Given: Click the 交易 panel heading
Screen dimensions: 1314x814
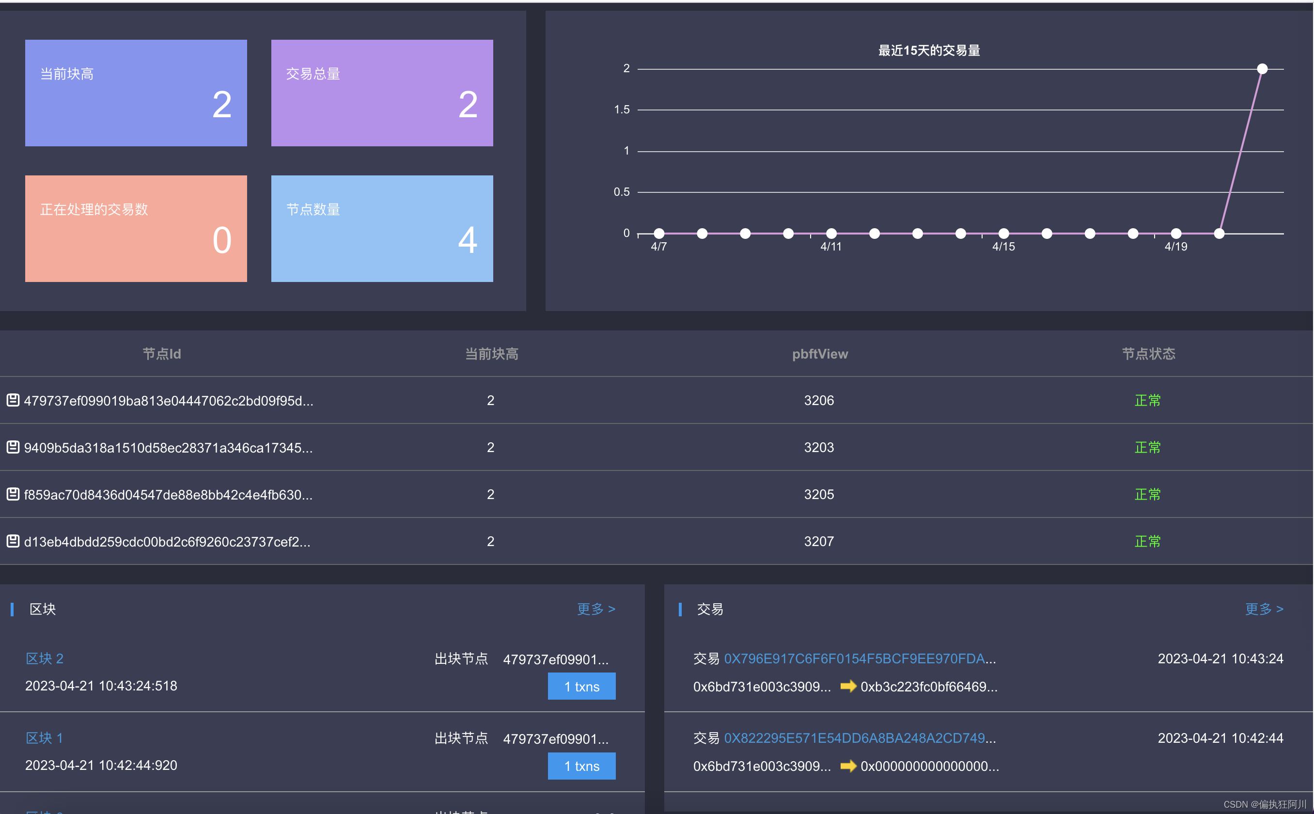Looking at the screenshot, I should [709, 609].
